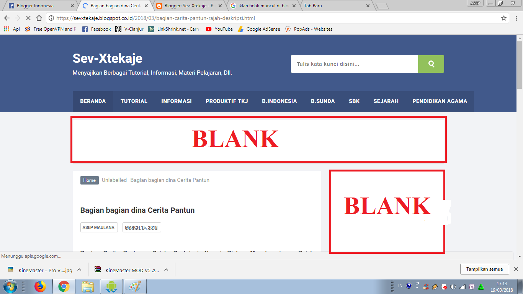
Task: Open the home page via house icon
Action: click(39, 18)
